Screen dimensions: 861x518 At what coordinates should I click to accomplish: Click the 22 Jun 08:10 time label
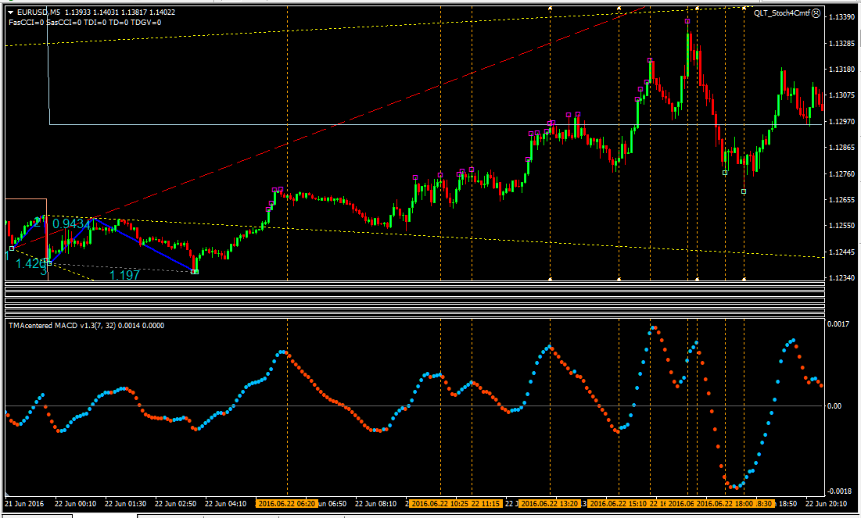(x=375, y=503)
